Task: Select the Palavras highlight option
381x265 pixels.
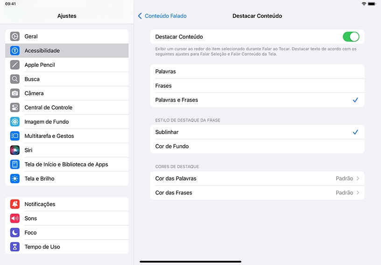Action: [257, 72]
